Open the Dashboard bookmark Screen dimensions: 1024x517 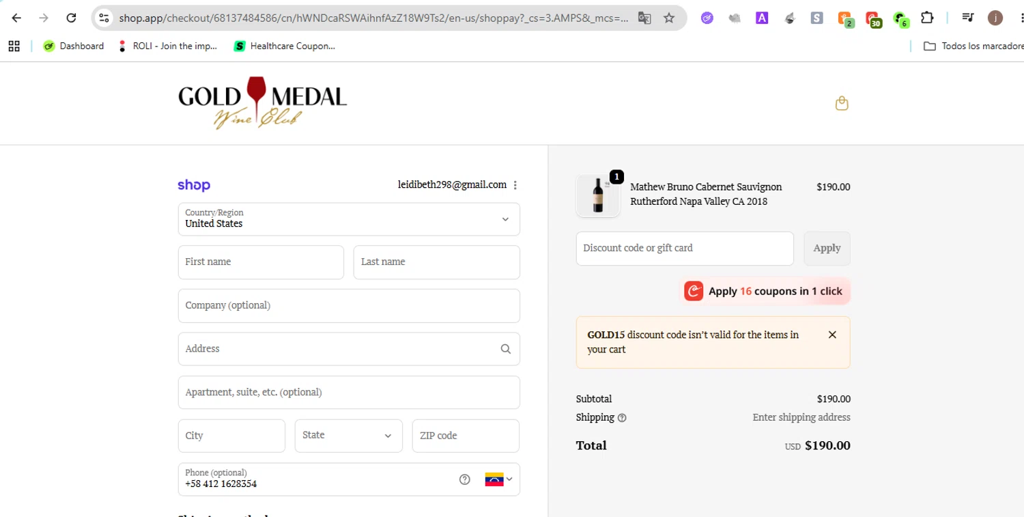[x=74, y=46]
